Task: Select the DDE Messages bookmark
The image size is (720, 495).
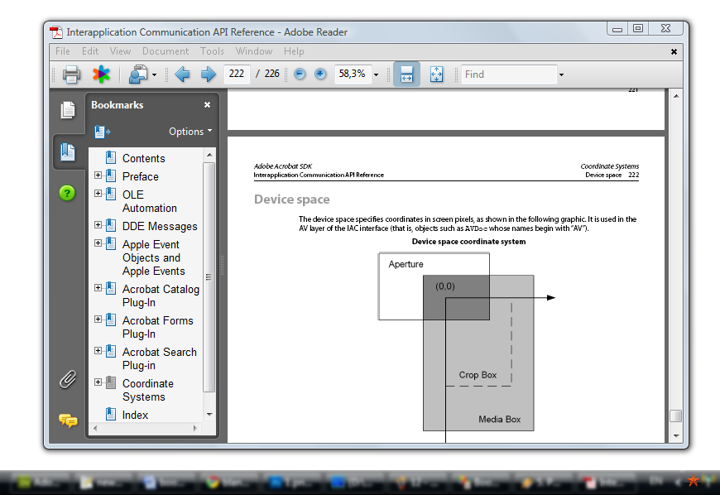Action: tap(160, 226)
